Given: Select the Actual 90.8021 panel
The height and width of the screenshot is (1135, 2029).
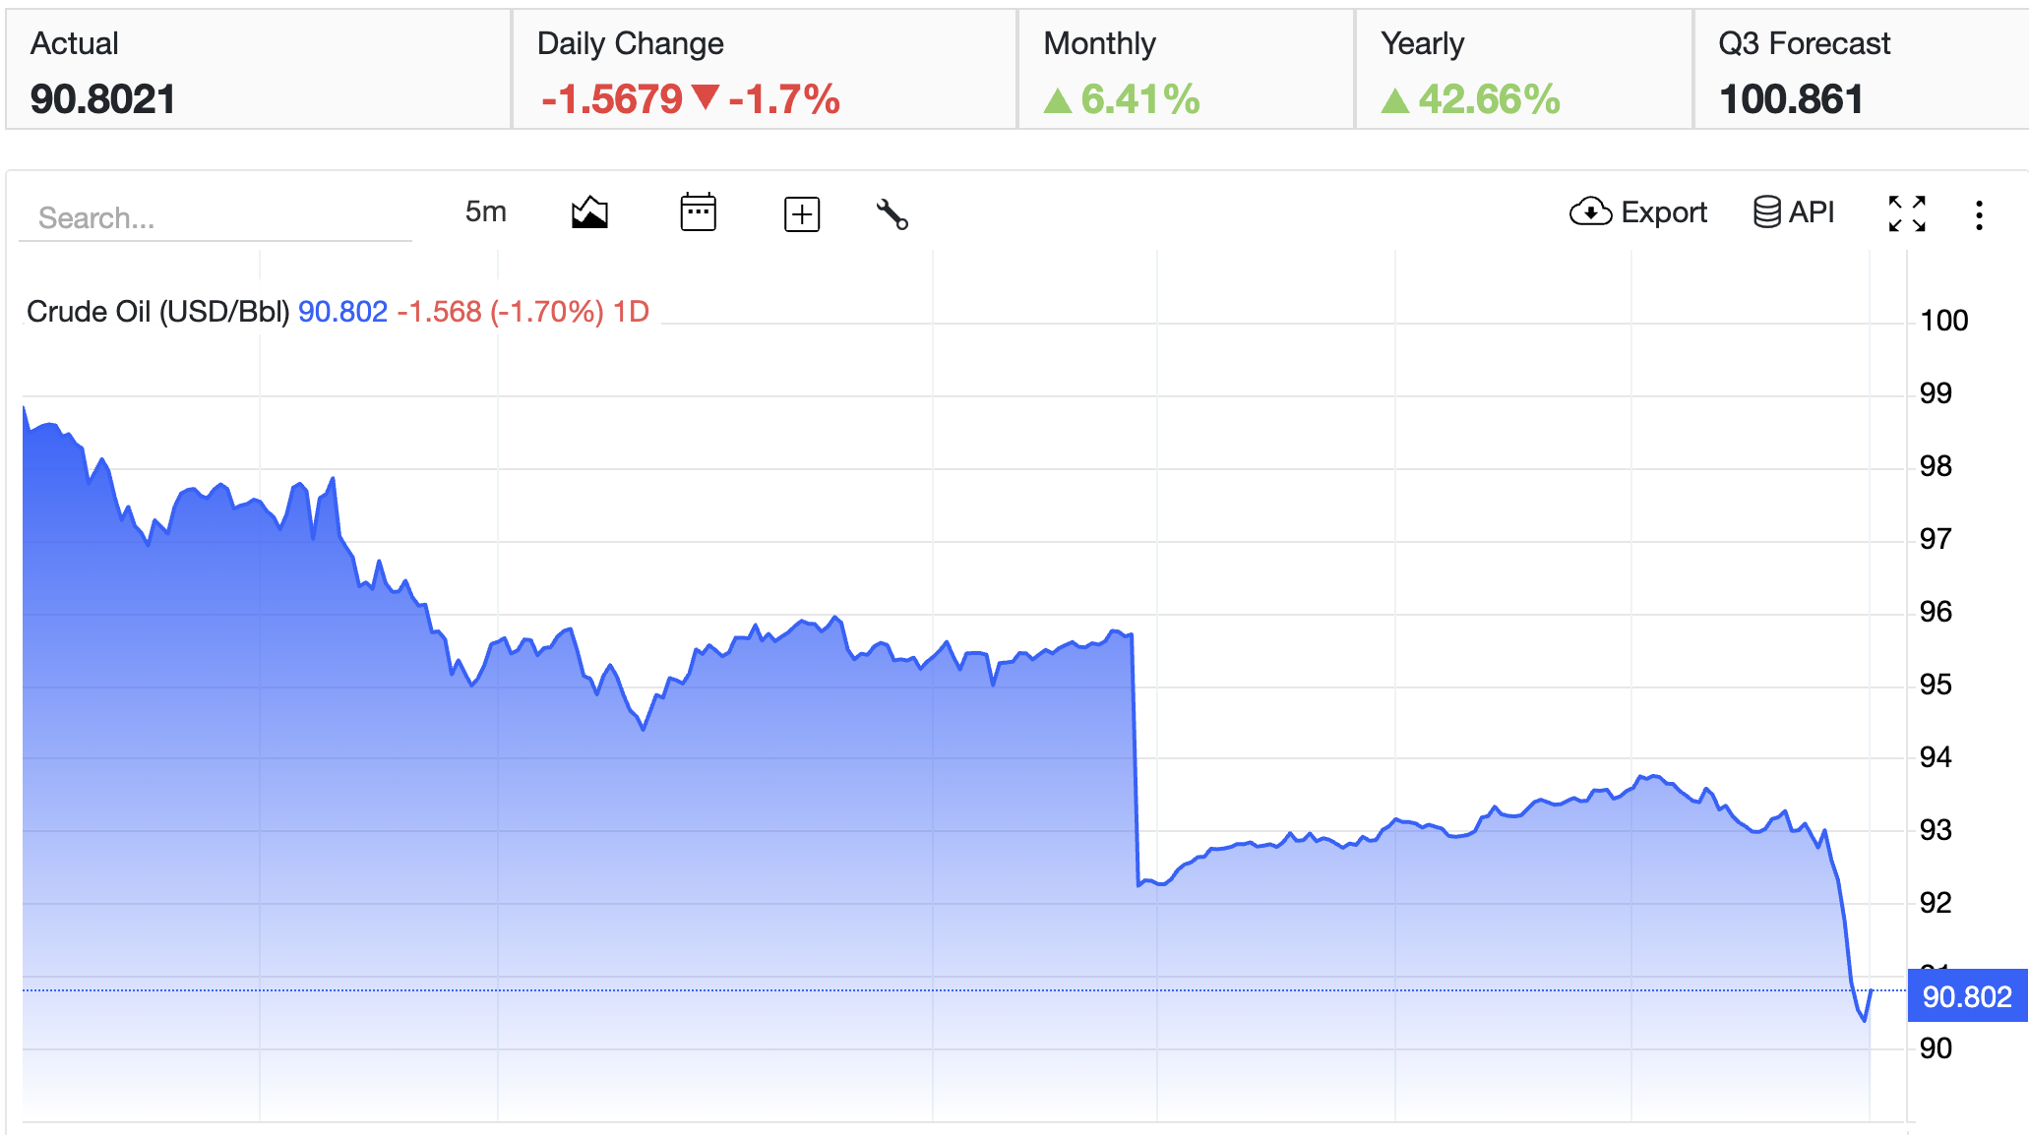Looking at the screenshot, I should coord(259,70).
